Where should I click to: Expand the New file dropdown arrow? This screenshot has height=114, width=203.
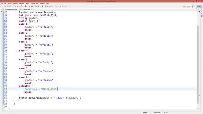pyautogui.click(x=3, y=6)
